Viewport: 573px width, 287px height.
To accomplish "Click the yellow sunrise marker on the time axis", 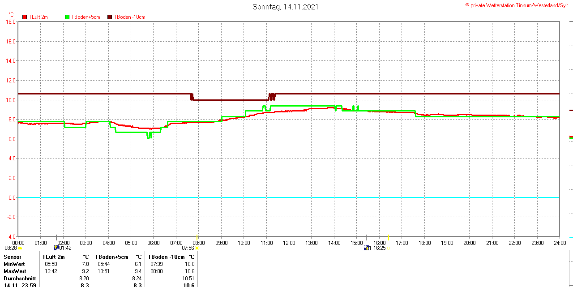I will [197, 236].
